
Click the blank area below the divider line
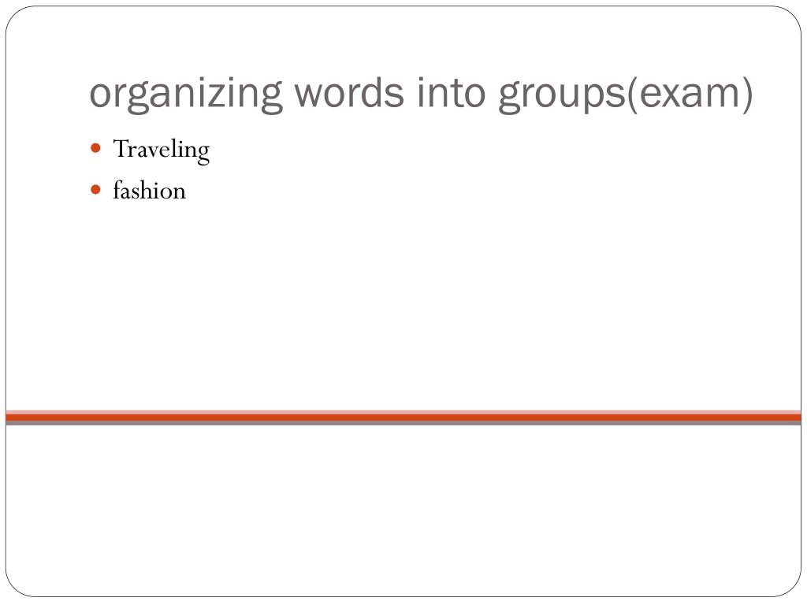point(403,510)
